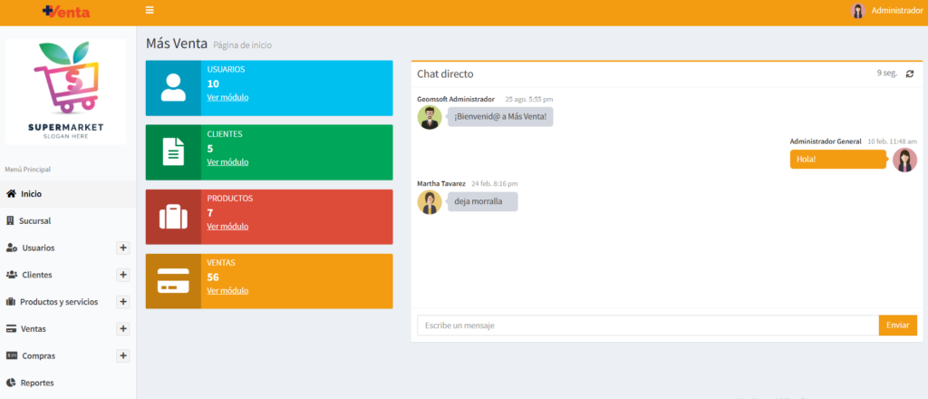
Task: Click Geomsoft Administrador's chat avatar
Action: coord(430,117)
